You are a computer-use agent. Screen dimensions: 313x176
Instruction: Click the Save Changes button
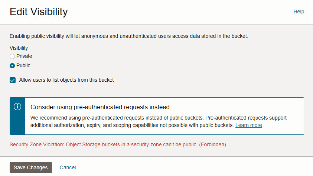[x=31, y=167]
